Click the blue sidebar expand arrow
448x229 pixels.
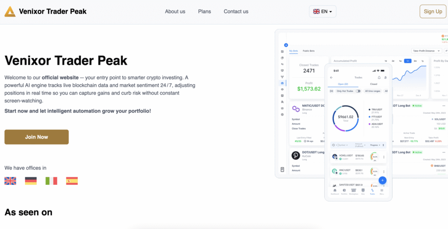pyautogui.click(x=286, y=45)
